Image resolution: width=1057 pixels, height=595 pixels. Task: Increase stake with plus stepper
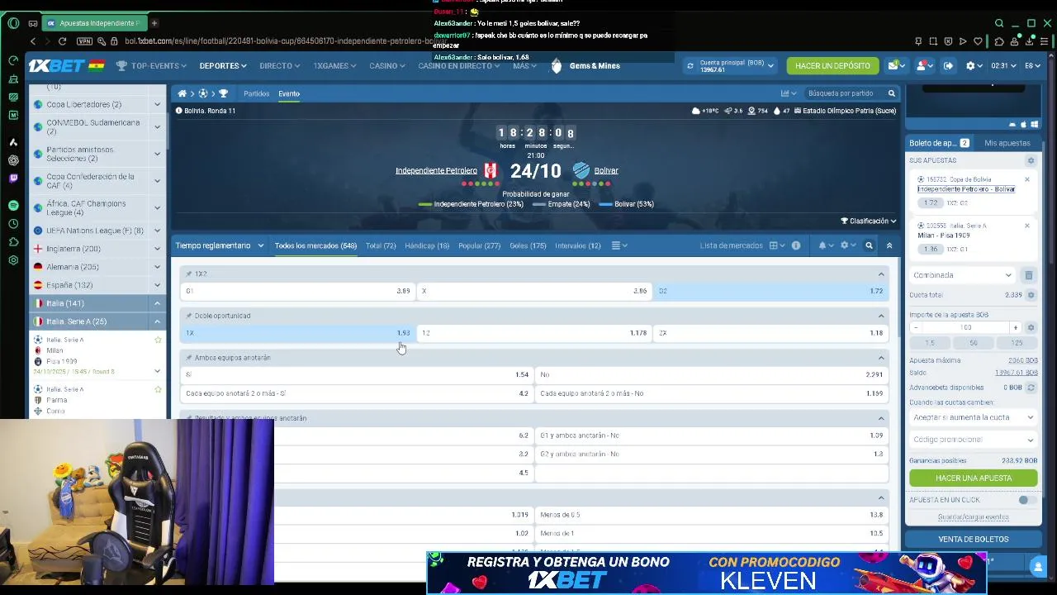(1016, 327)
